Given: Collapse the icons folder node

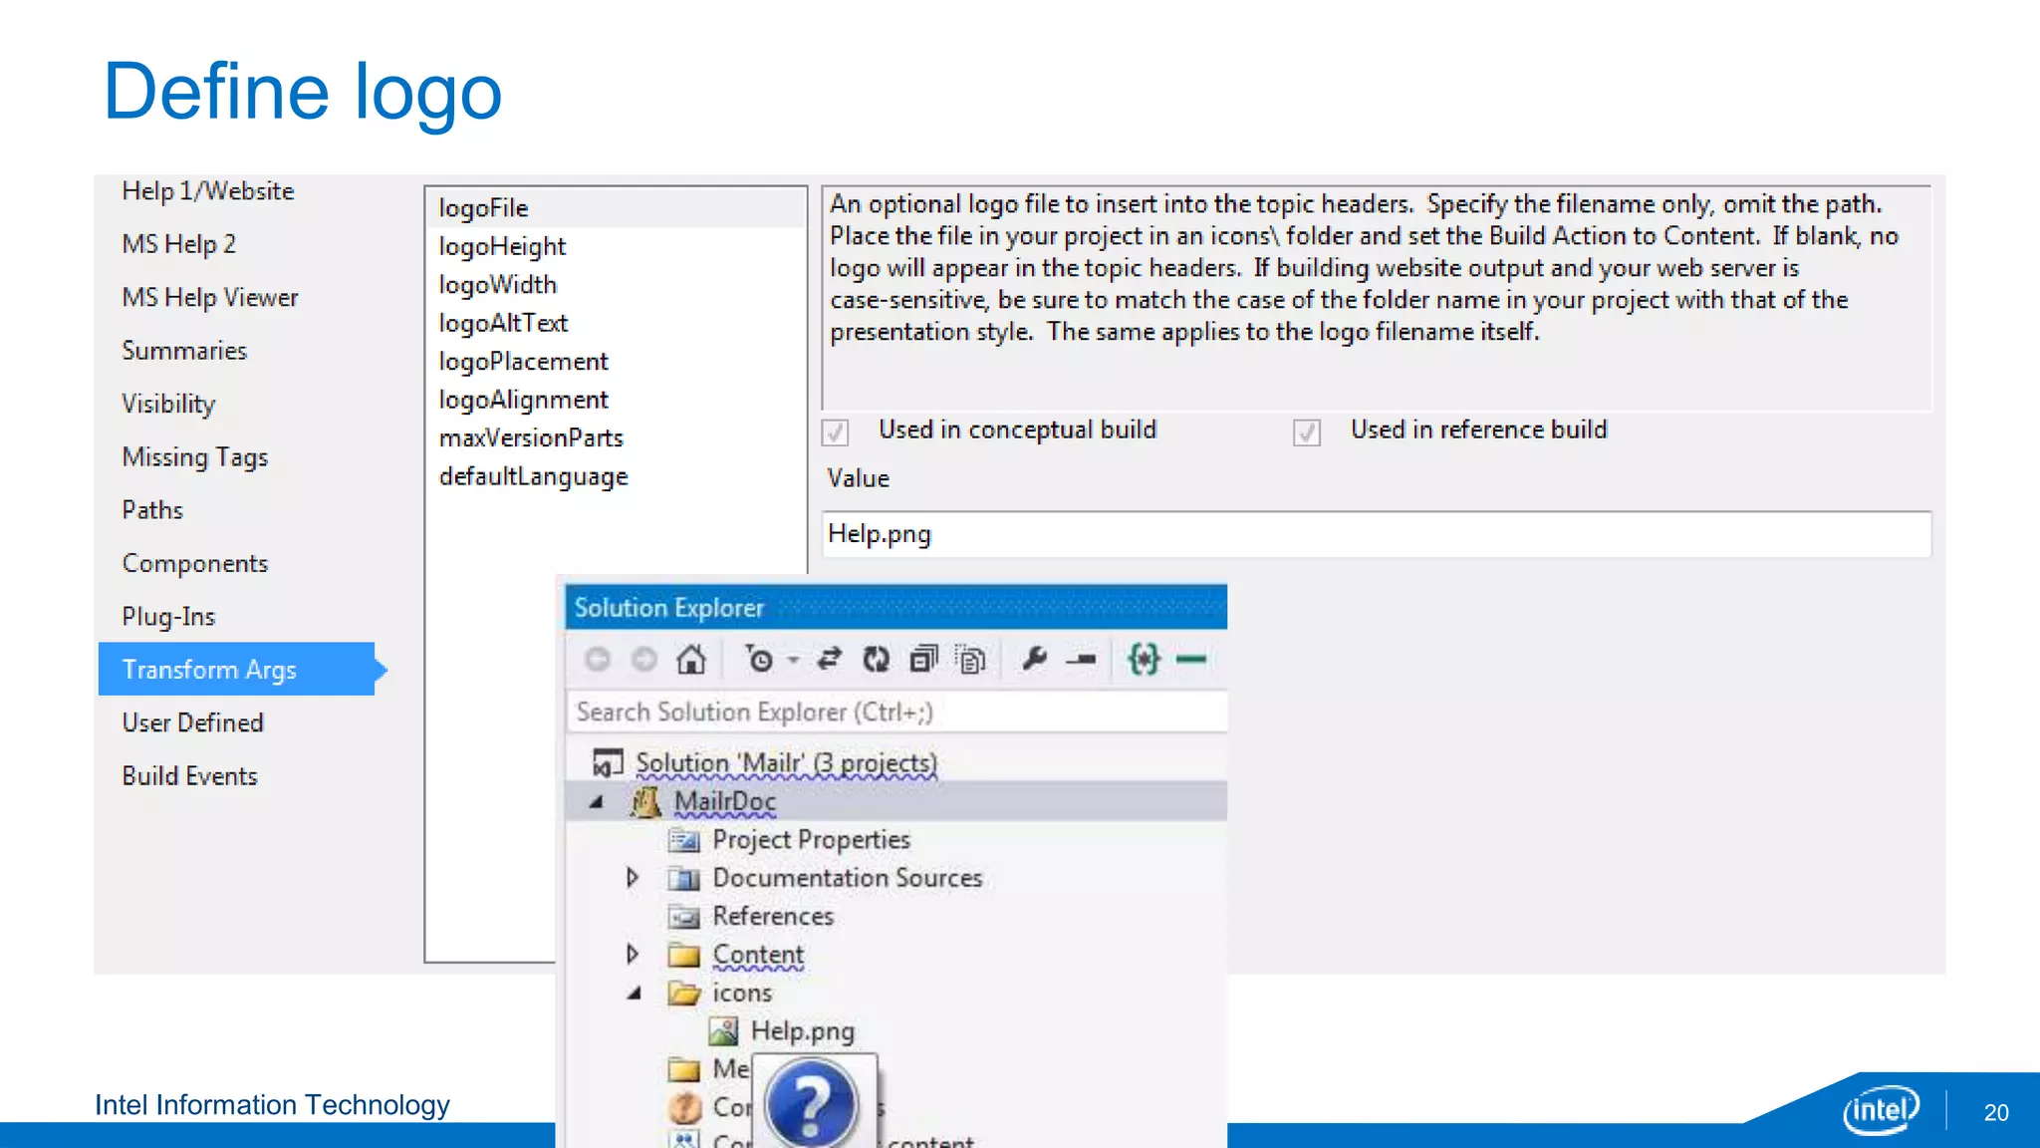Looking at the screenshot, I should click(634, 994).
